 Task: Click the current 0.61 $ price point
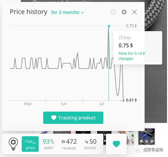tap(123, 101)
